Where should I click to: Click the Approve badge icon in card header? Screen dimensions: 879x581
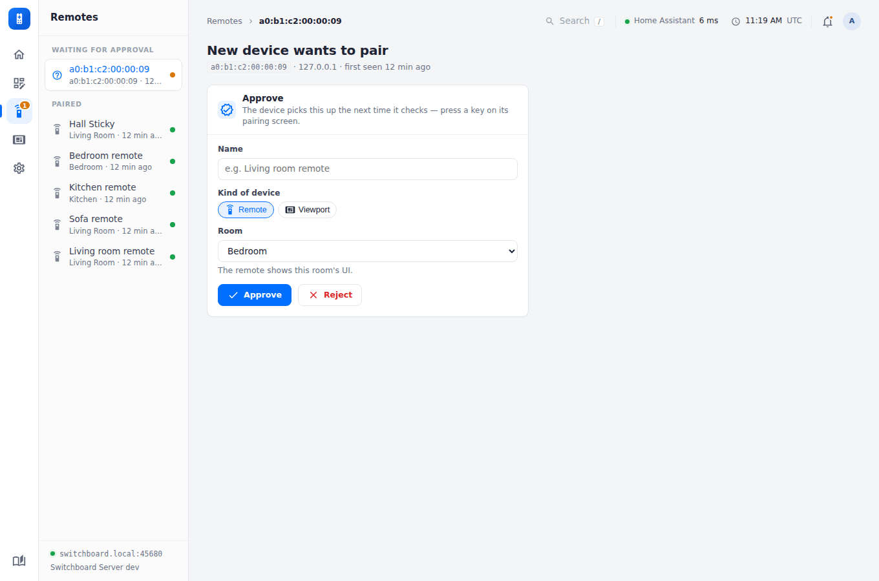[x=227, y=110]
